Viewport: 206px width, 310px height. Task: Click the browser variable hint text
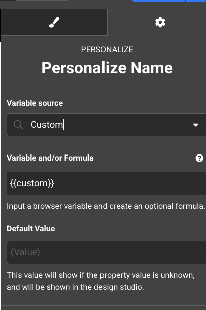tap(106, 206)
